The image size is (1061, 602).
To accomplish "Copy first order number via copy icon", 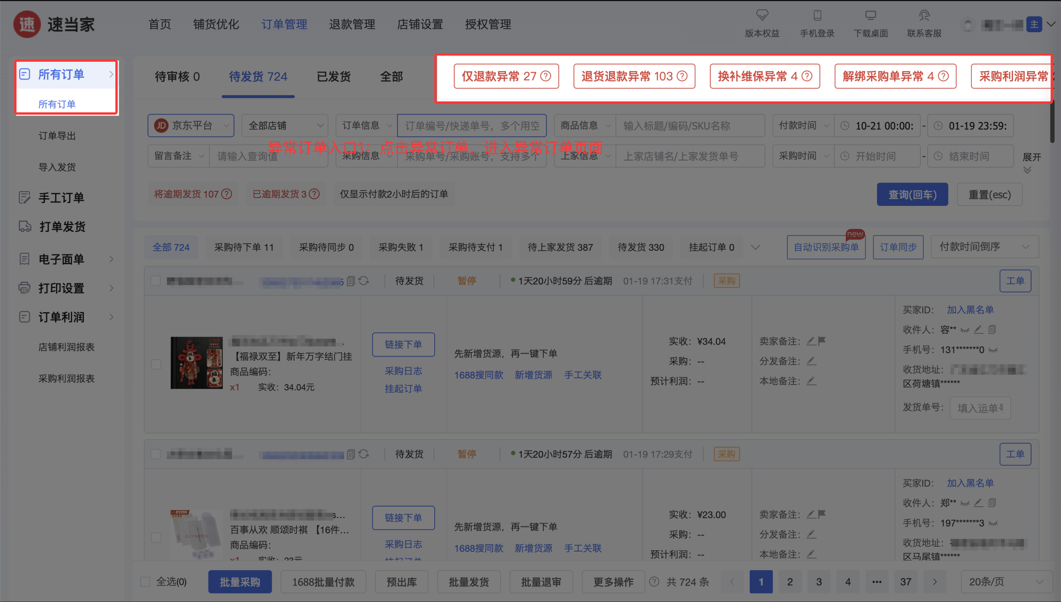I will click(350, 281).
